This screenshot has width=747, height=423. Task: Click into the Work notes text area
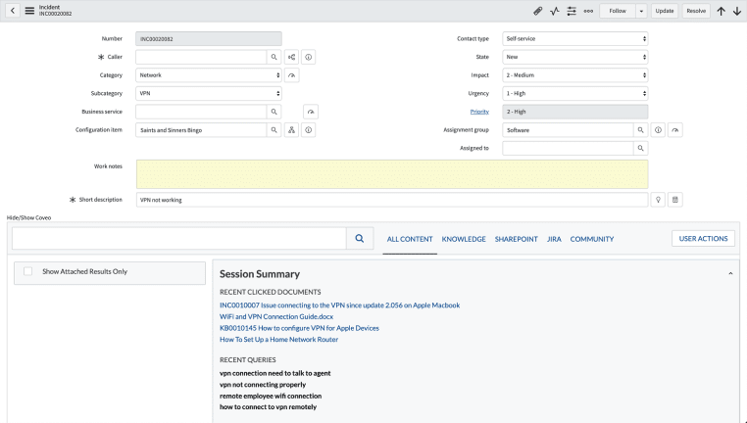tap(391, 173)
